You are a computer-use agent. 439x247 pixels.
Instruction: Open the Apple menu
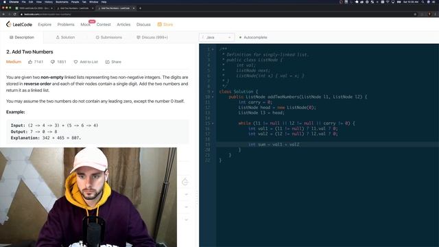point(5,2)
